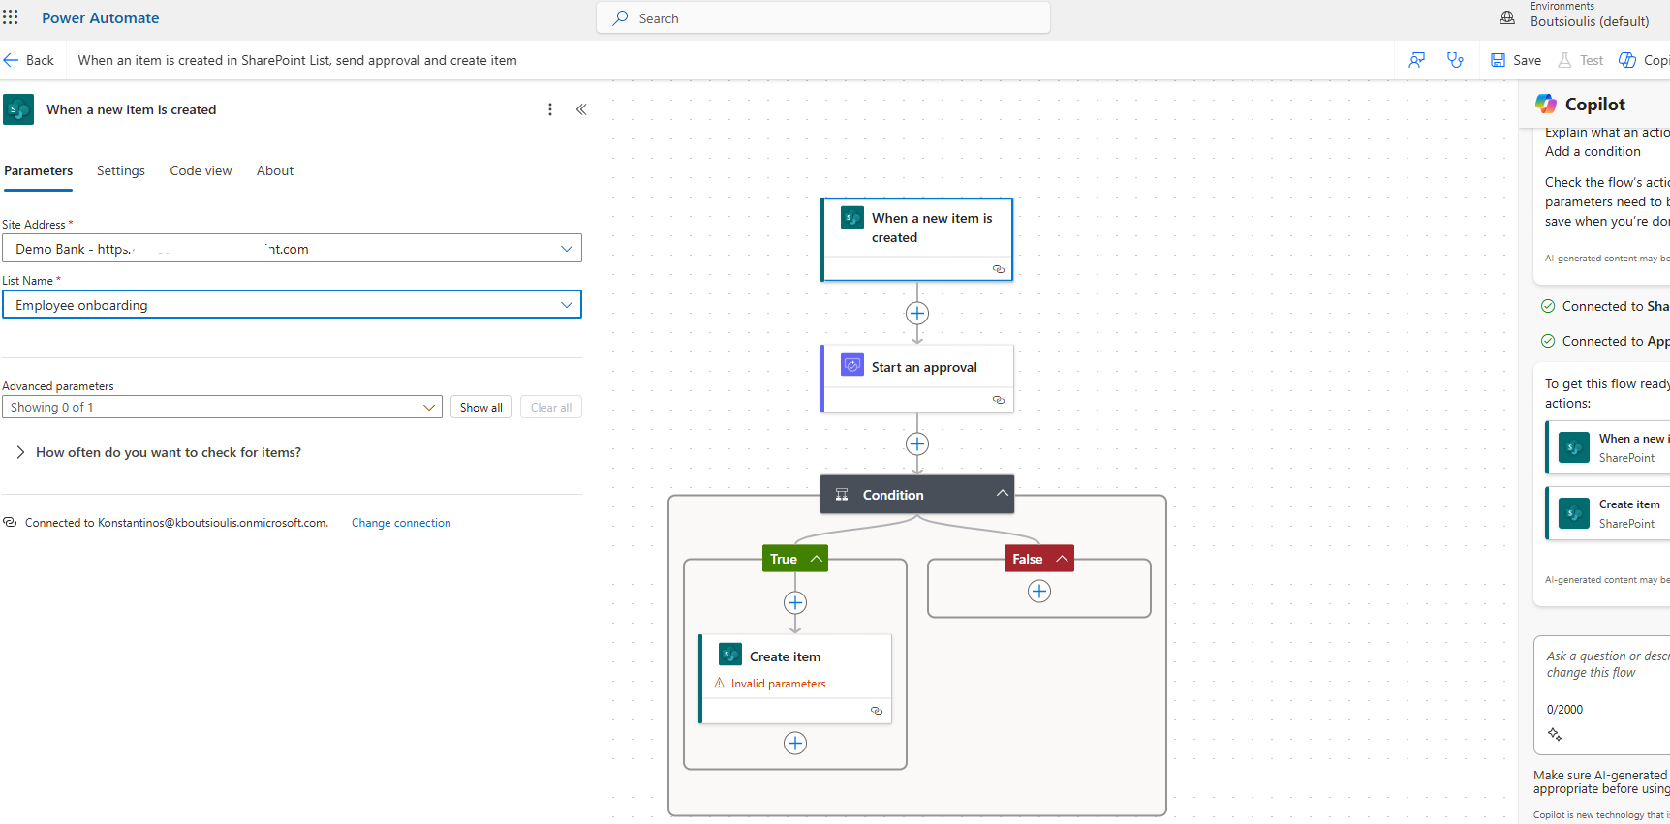The image size is (1670, 824).
Task: Click the Back arrow icon
Action: (x=11, y=60)
